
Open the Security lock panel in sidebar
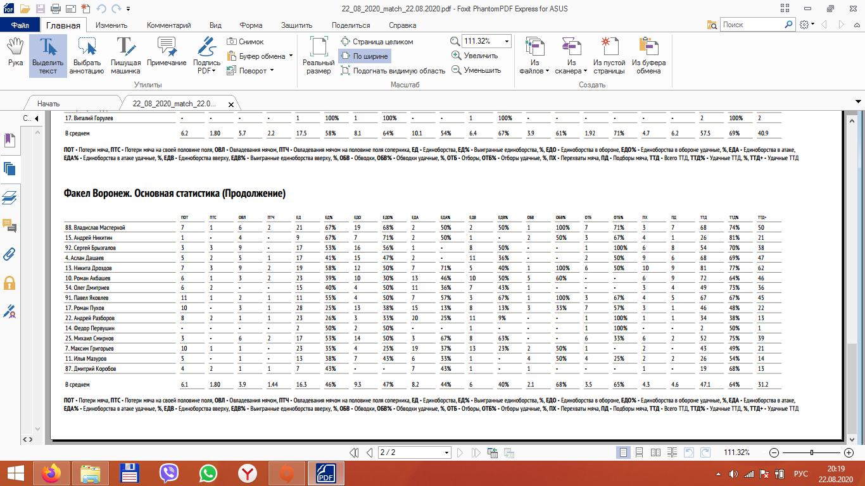coord(9,282)
